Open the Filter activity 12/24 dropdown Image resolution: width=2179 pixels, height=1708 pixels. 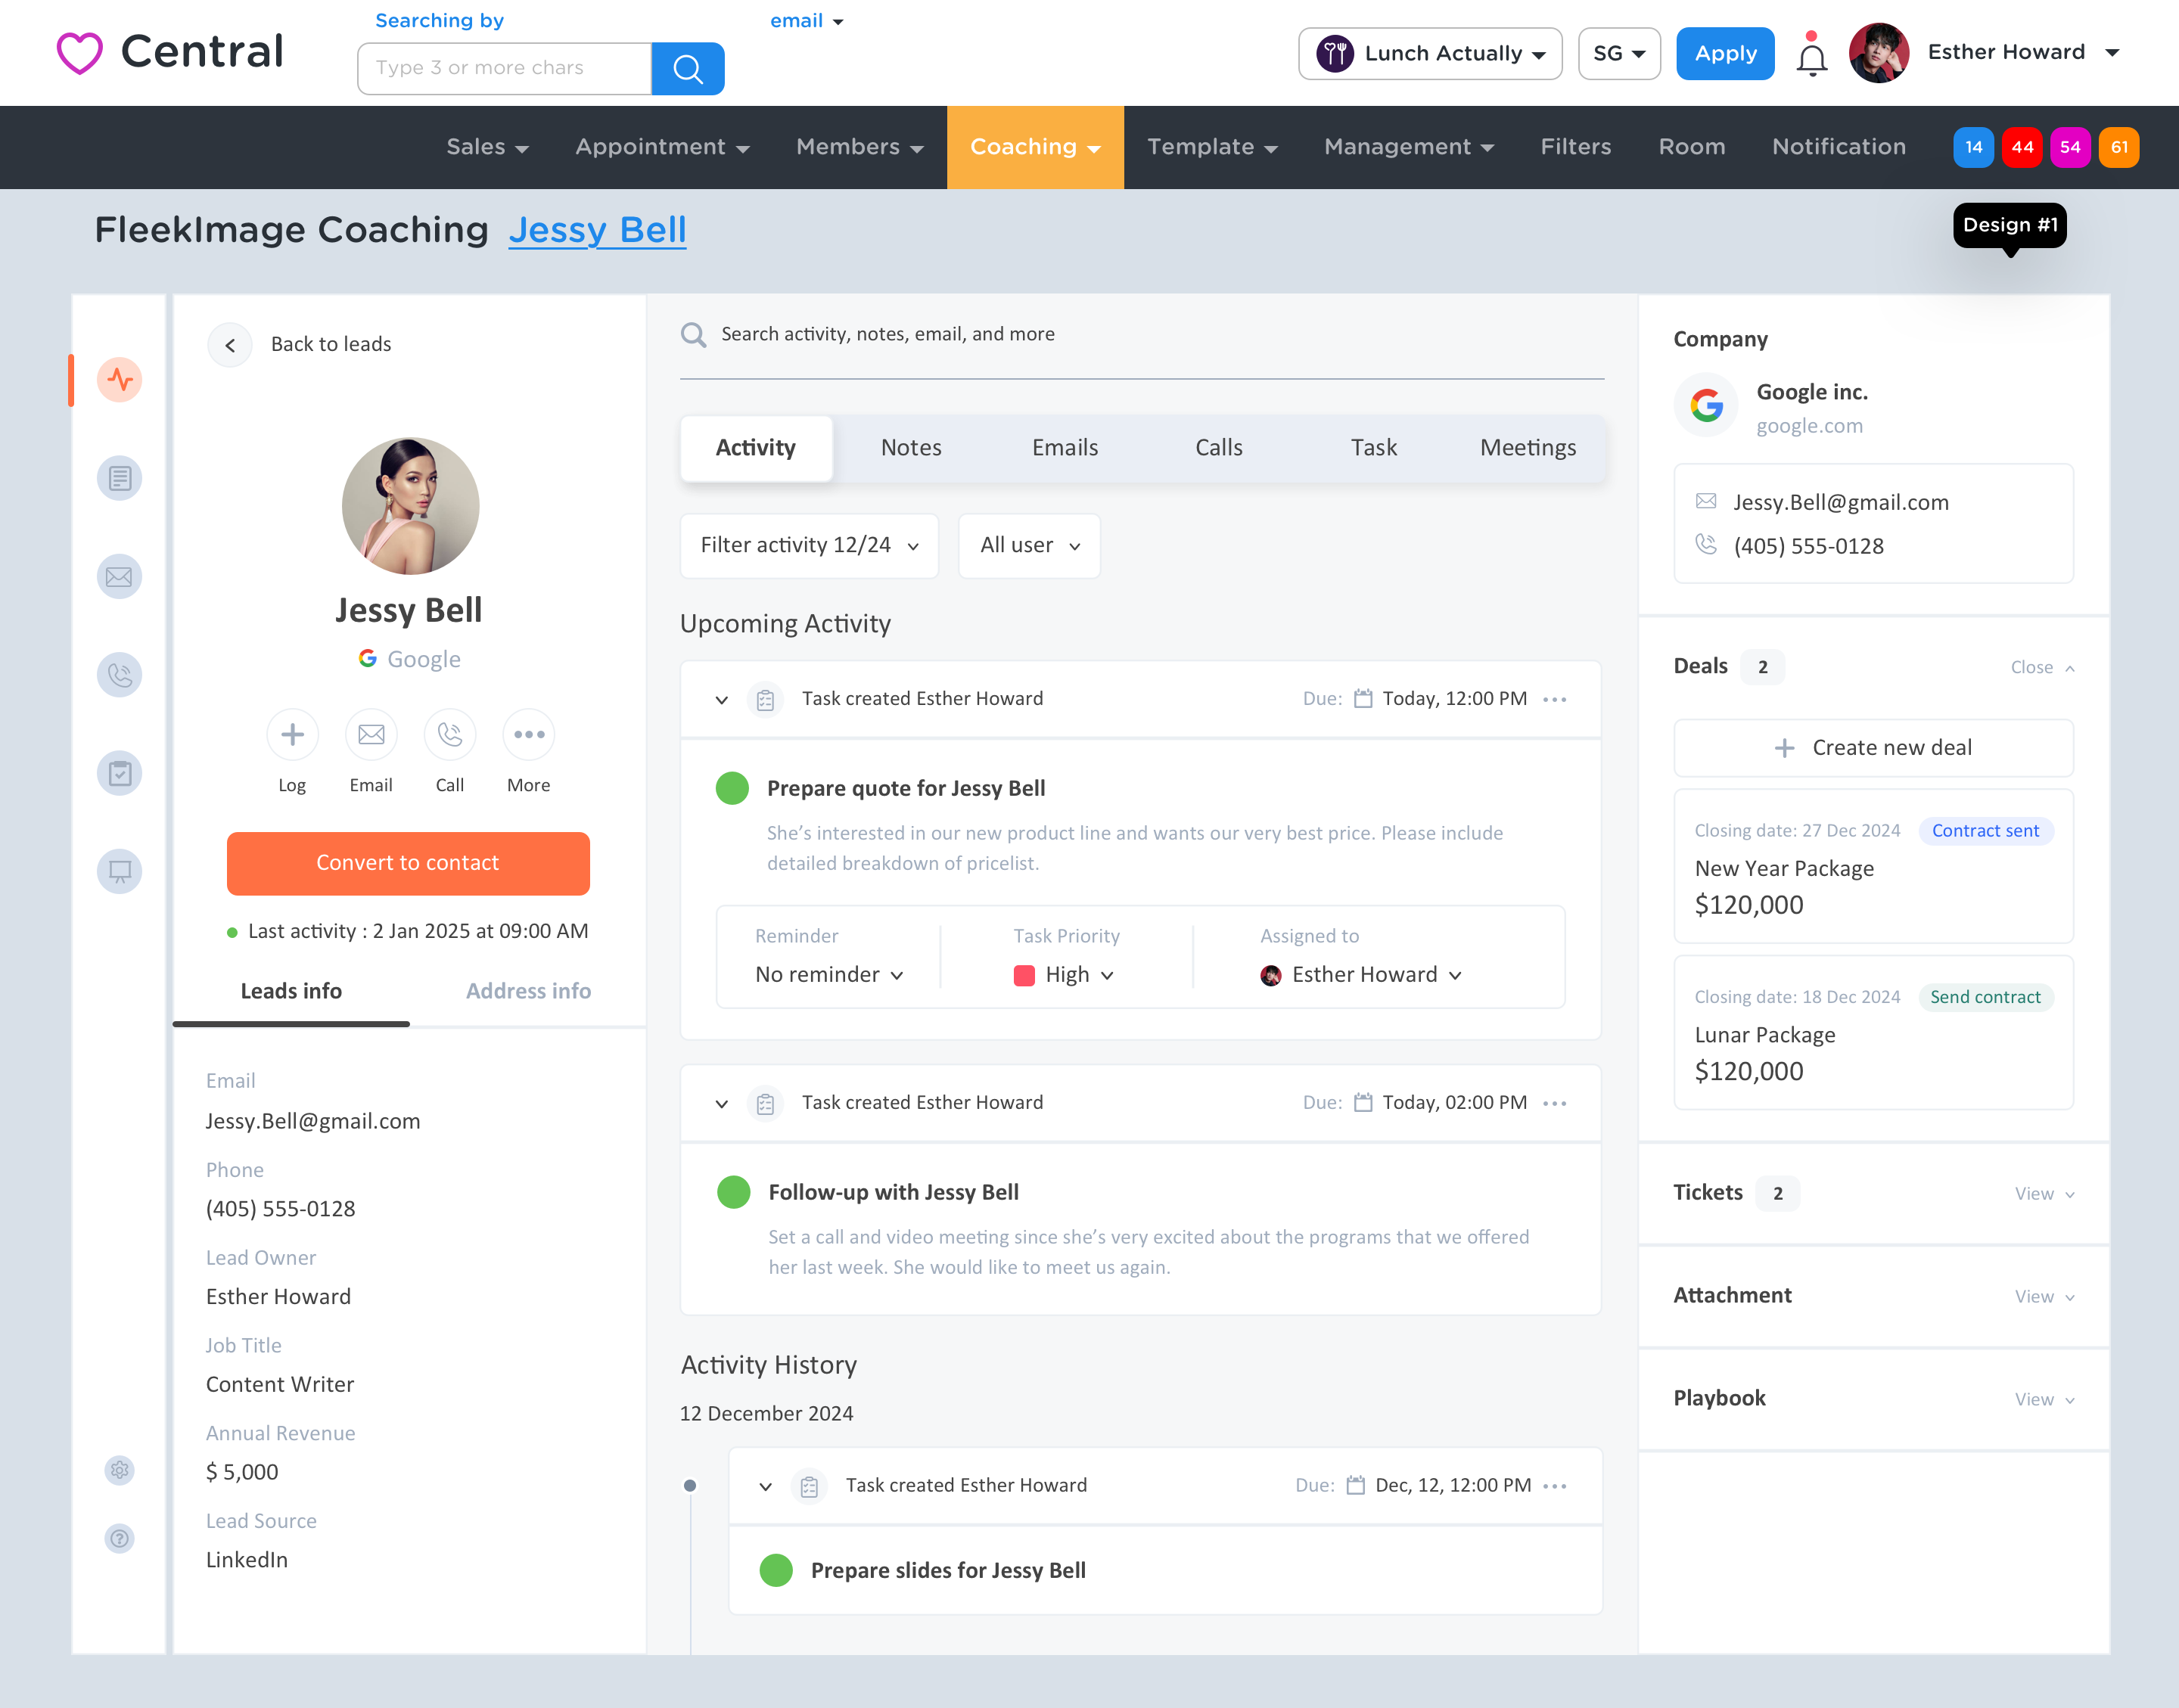click(x=809, y=545)
